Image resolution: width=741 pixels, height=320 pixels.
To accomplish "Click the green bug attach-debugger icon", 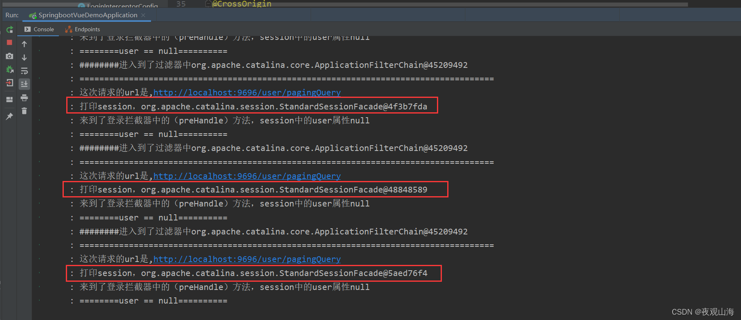I will [x=9, y=70].
